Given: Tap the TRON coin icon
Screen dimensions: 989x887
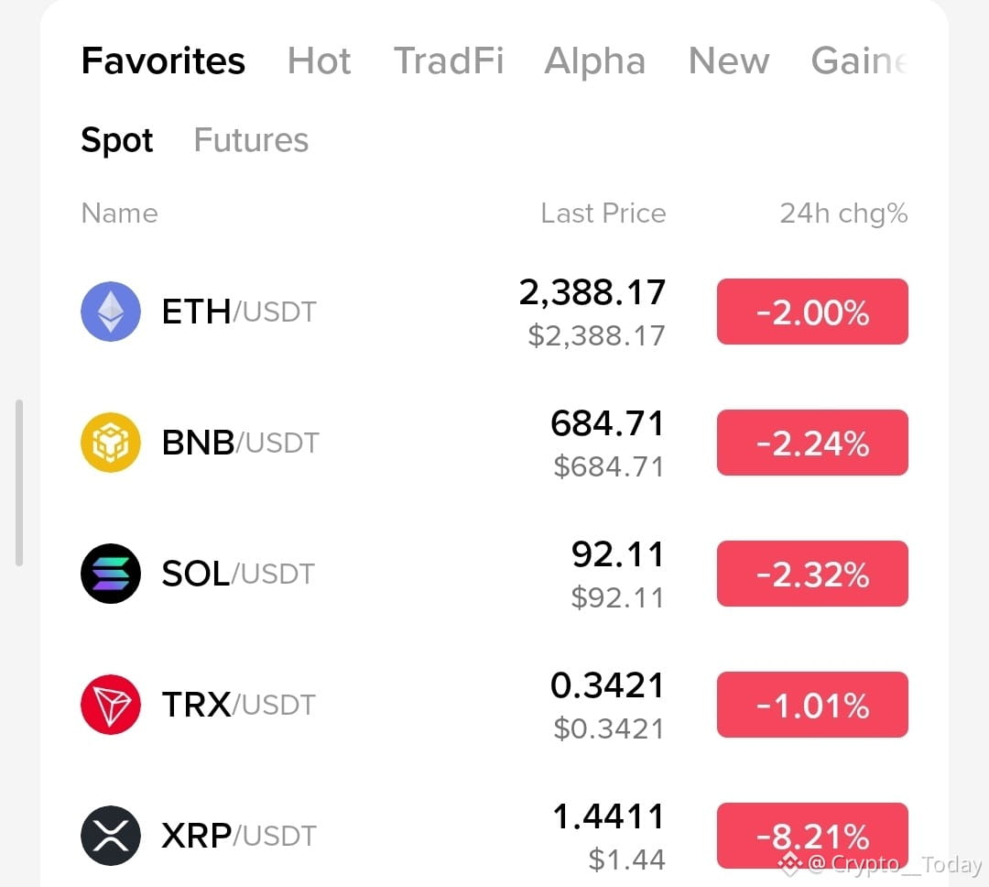Looking at the screenshot, I should (111, 705).
